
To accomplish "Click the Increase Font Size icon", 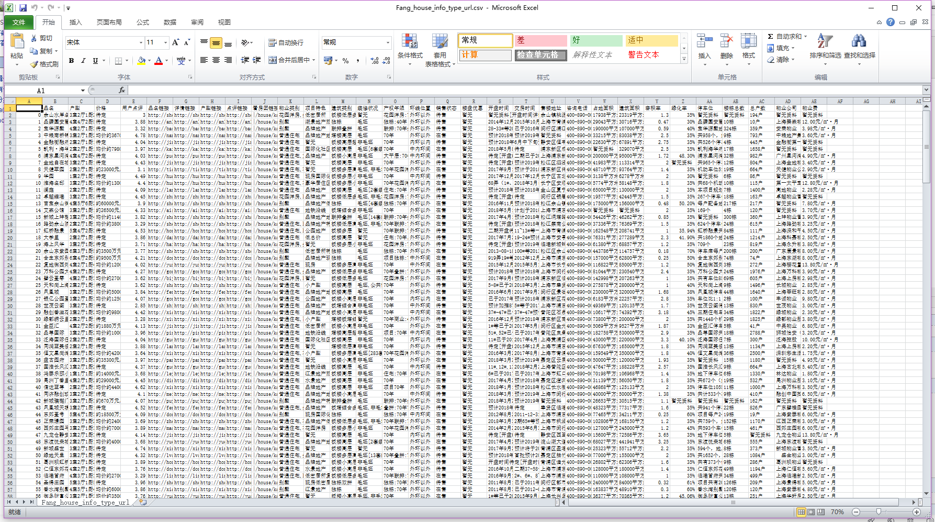I will click(x=176, y=42).
